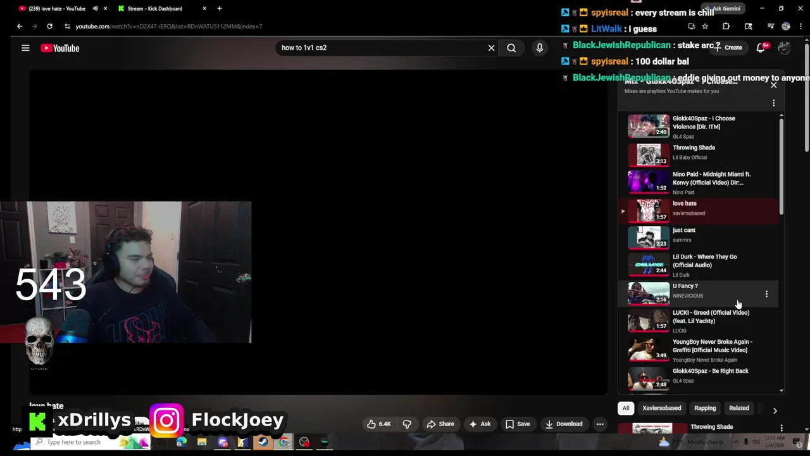The height and width of the screenshot is (456, 810).
Task: Share the video
Action: pyautogui.click(x=440, y=424)
